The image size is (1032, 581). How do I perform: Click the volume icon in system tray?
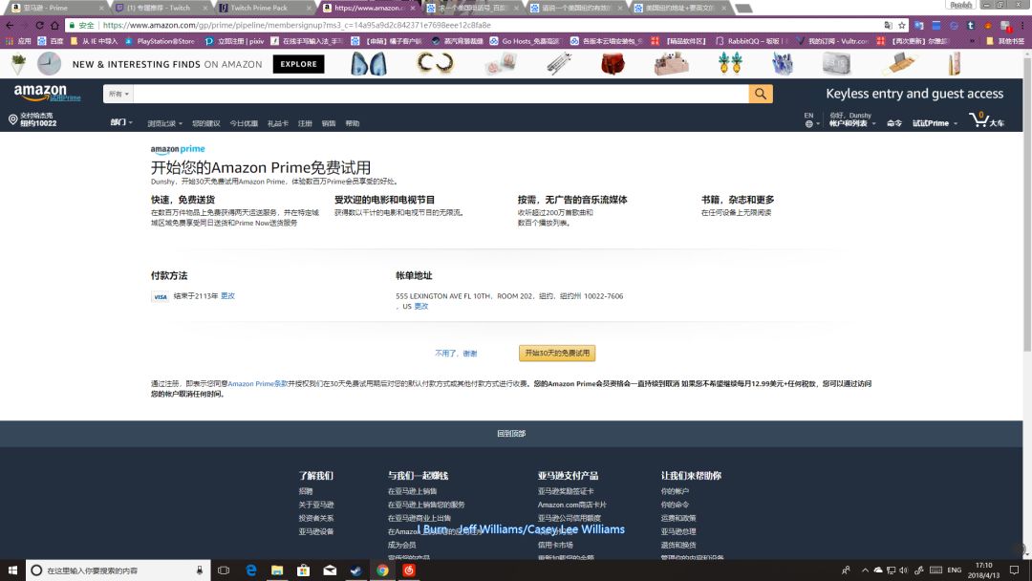coord(904,570)
